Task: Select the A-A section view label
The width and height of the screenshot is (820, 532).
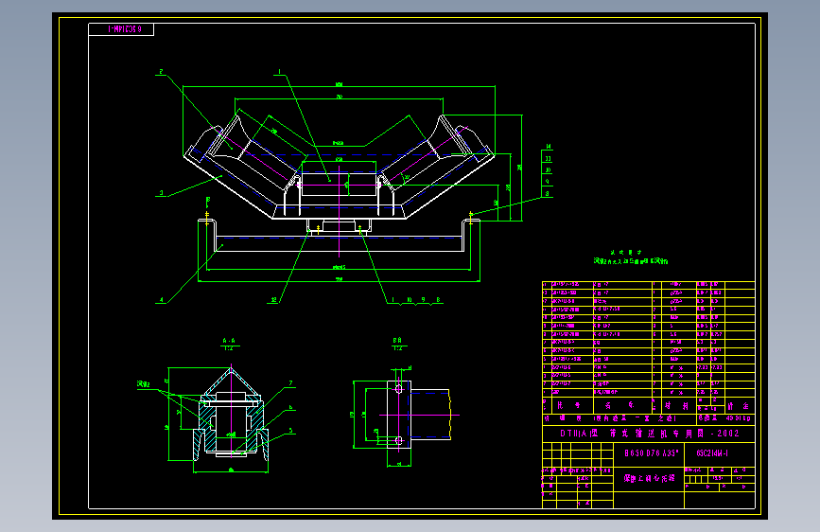Action: tap(229, 341)
